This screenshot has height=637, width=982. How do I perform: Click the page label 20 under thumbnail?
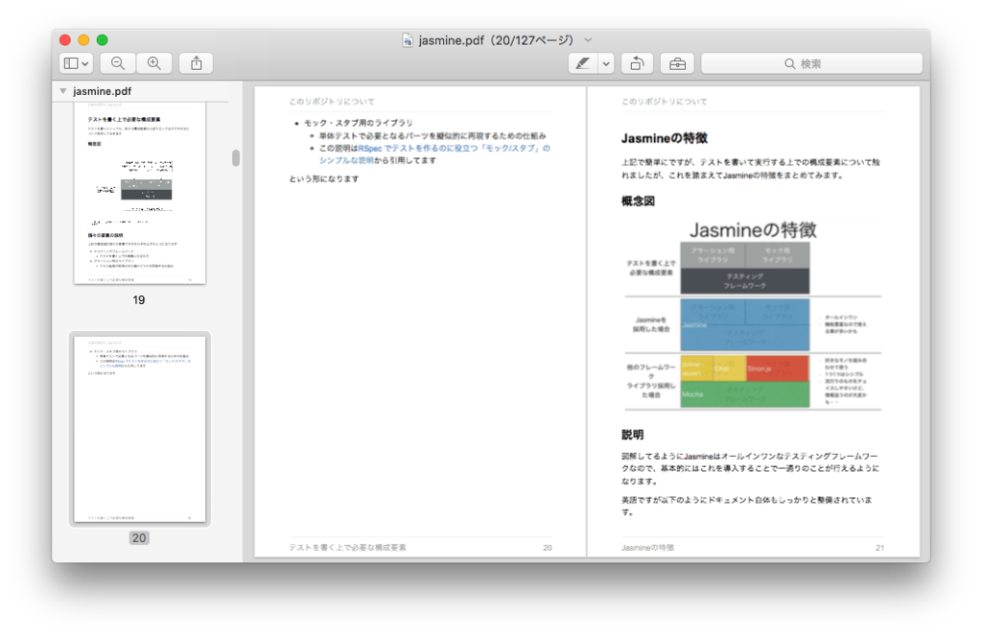pos(139,538)
